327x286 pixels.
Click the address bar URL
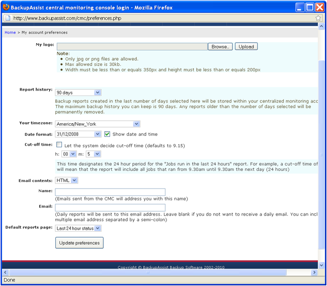click(67, 18)
